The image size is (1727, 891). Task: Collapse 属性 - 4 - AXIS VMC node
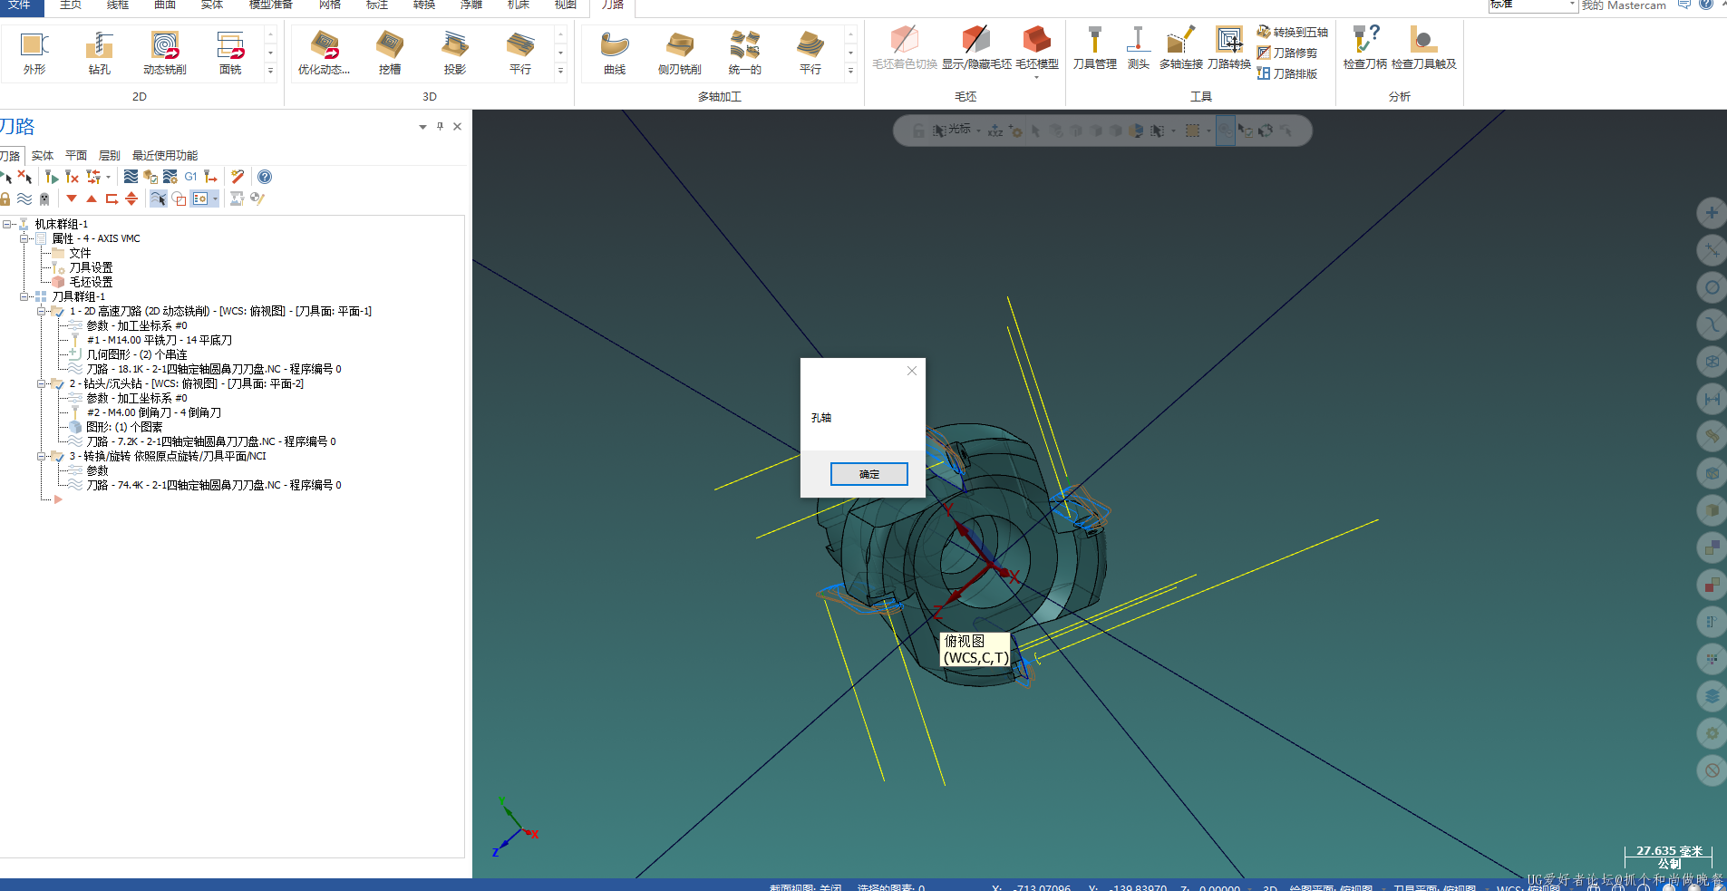[x=24, y=238]
